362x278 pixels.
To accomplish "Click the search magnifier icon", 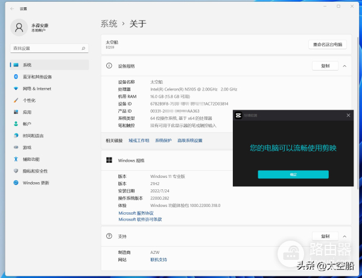I will tap(83, 48).
